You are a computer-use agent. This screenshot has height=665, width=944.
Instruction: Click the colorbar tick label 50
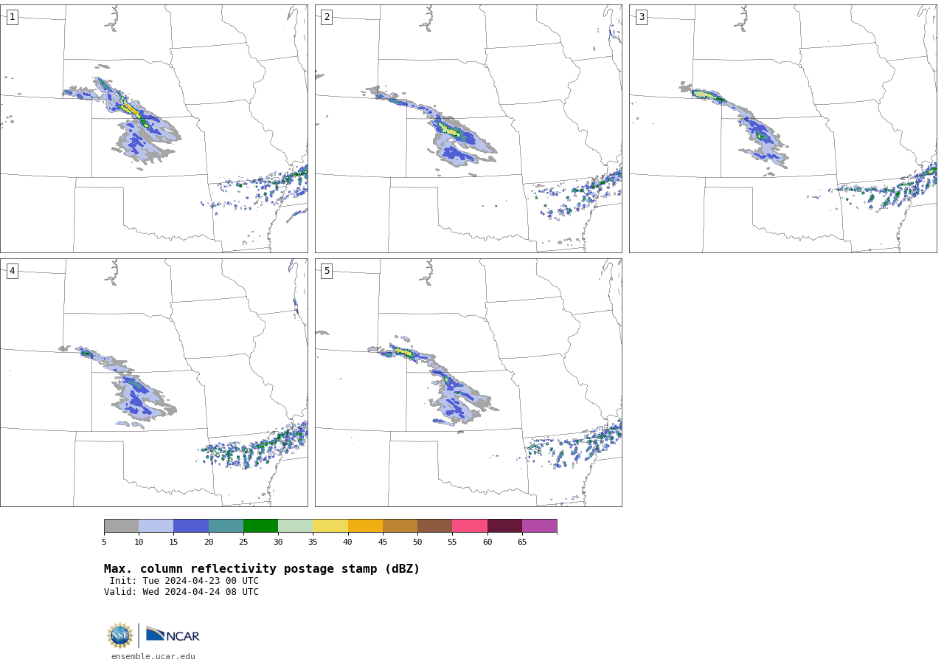point(417,542)
